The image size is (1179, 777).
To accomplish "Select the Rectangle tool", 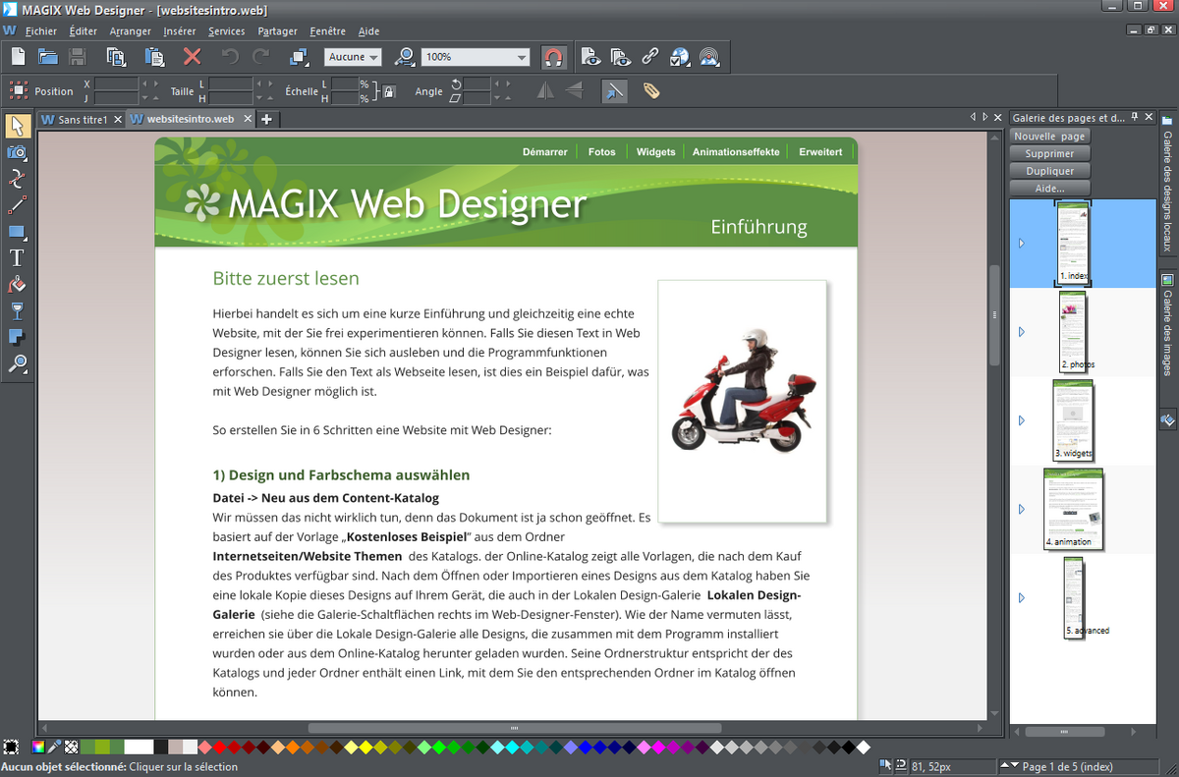I will pos(17,232).
